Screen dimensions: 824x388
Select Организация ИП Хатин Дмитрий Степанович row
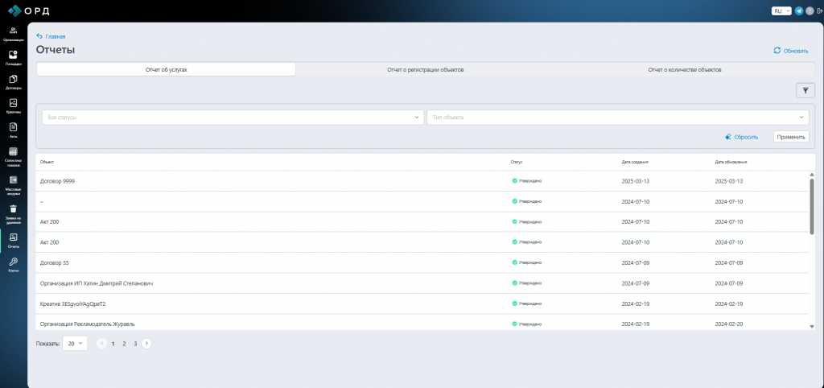422,283
